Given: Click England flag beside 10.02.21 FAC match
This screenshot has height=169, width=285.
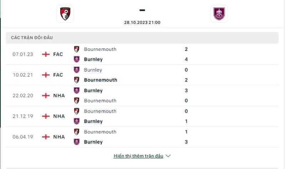Looking at the screenshot, I should (x=46, y=75).
